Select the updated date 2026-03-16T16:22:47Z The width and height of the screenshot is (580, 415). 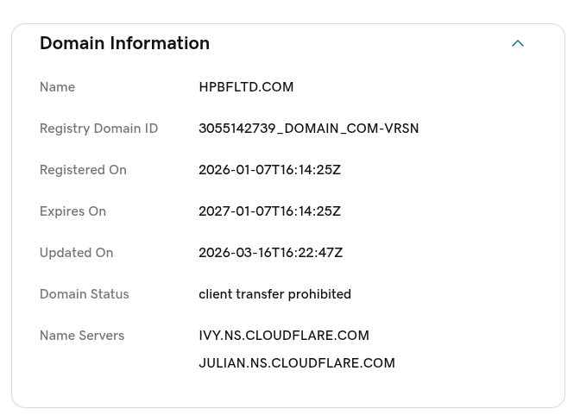click(270, 253)
